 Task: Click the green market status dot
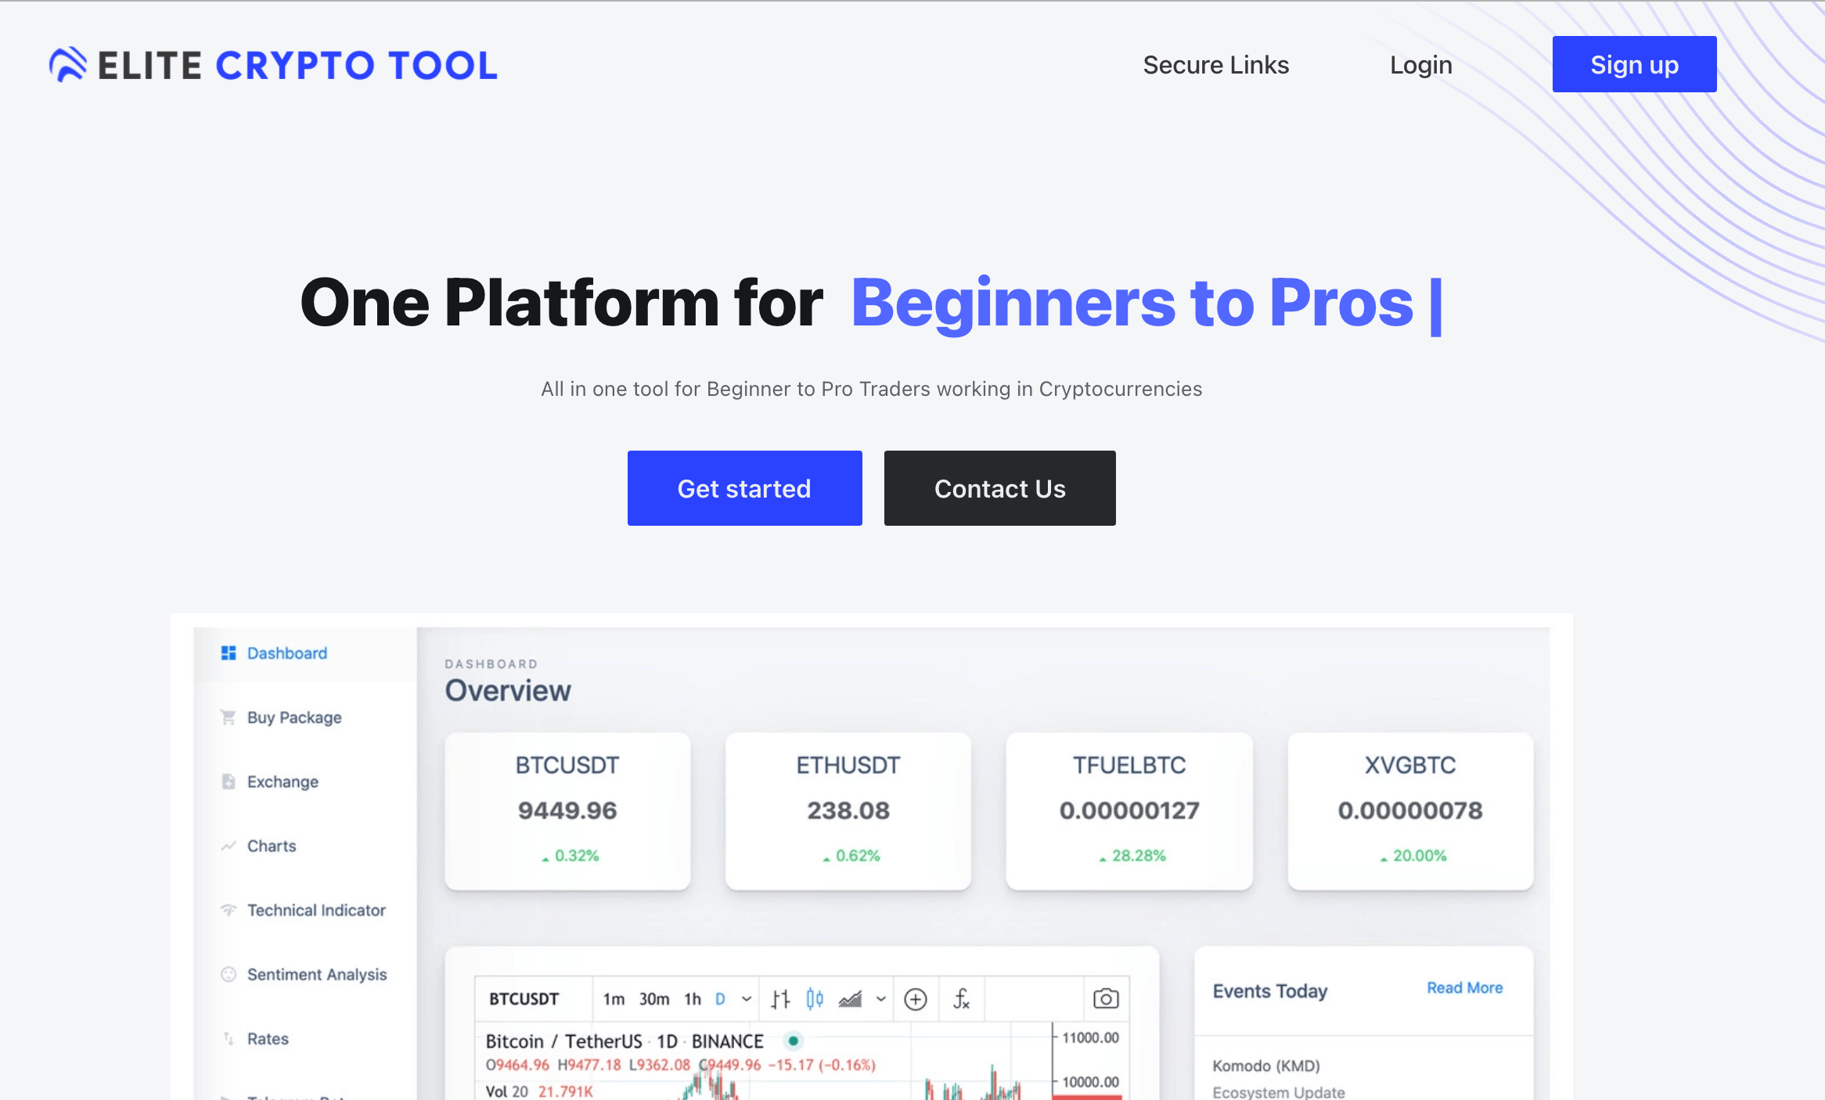point(794,1041)
